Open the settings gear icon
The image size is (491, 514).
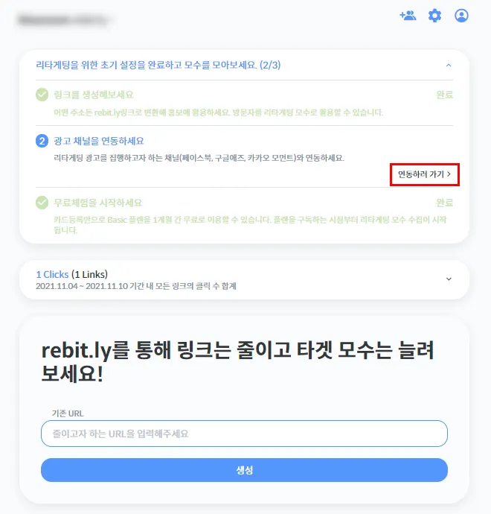[x=434, y=16]
